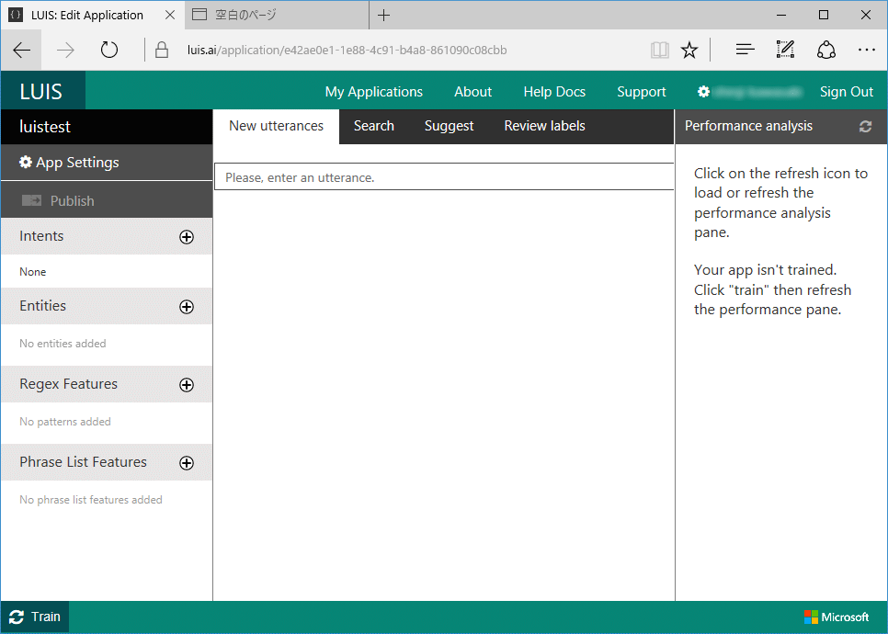Add a phrase list feature plus icon

[x=187, y=463]
